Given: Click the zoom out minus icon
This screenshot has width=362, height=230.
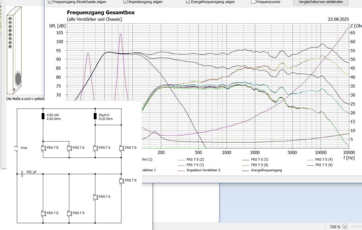Looking at the screenshot, I should 345,226.
